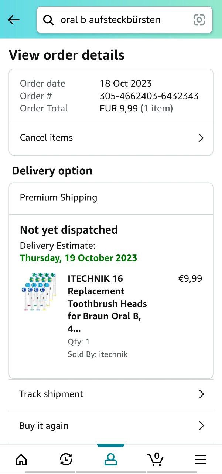Expand the Cancel items chevron

click(x=201, y=138)
